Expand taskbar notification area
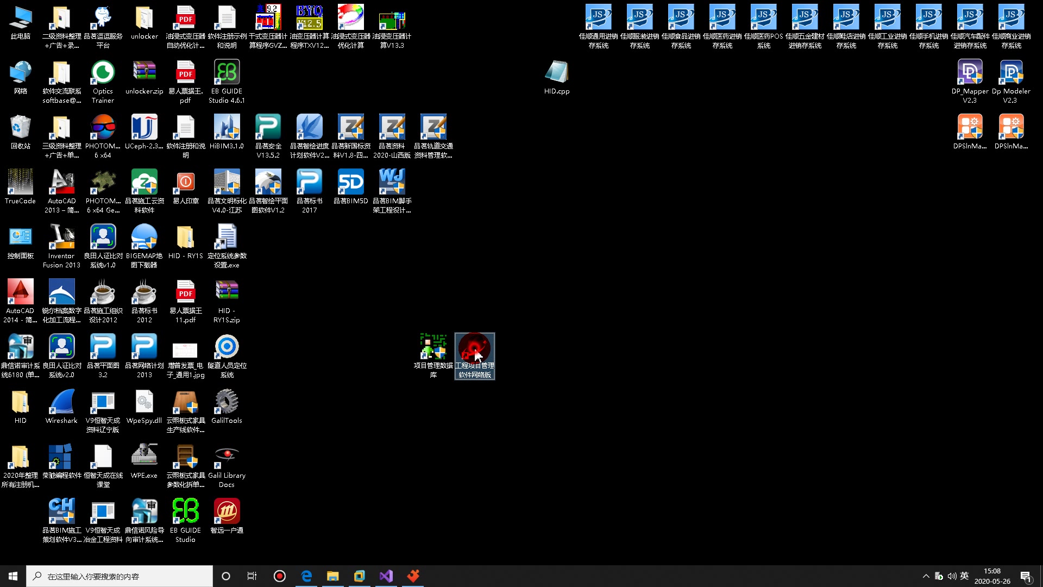The width and height of the screenshot is (1043, 587). pyautogui.click(x=925, y=576)
